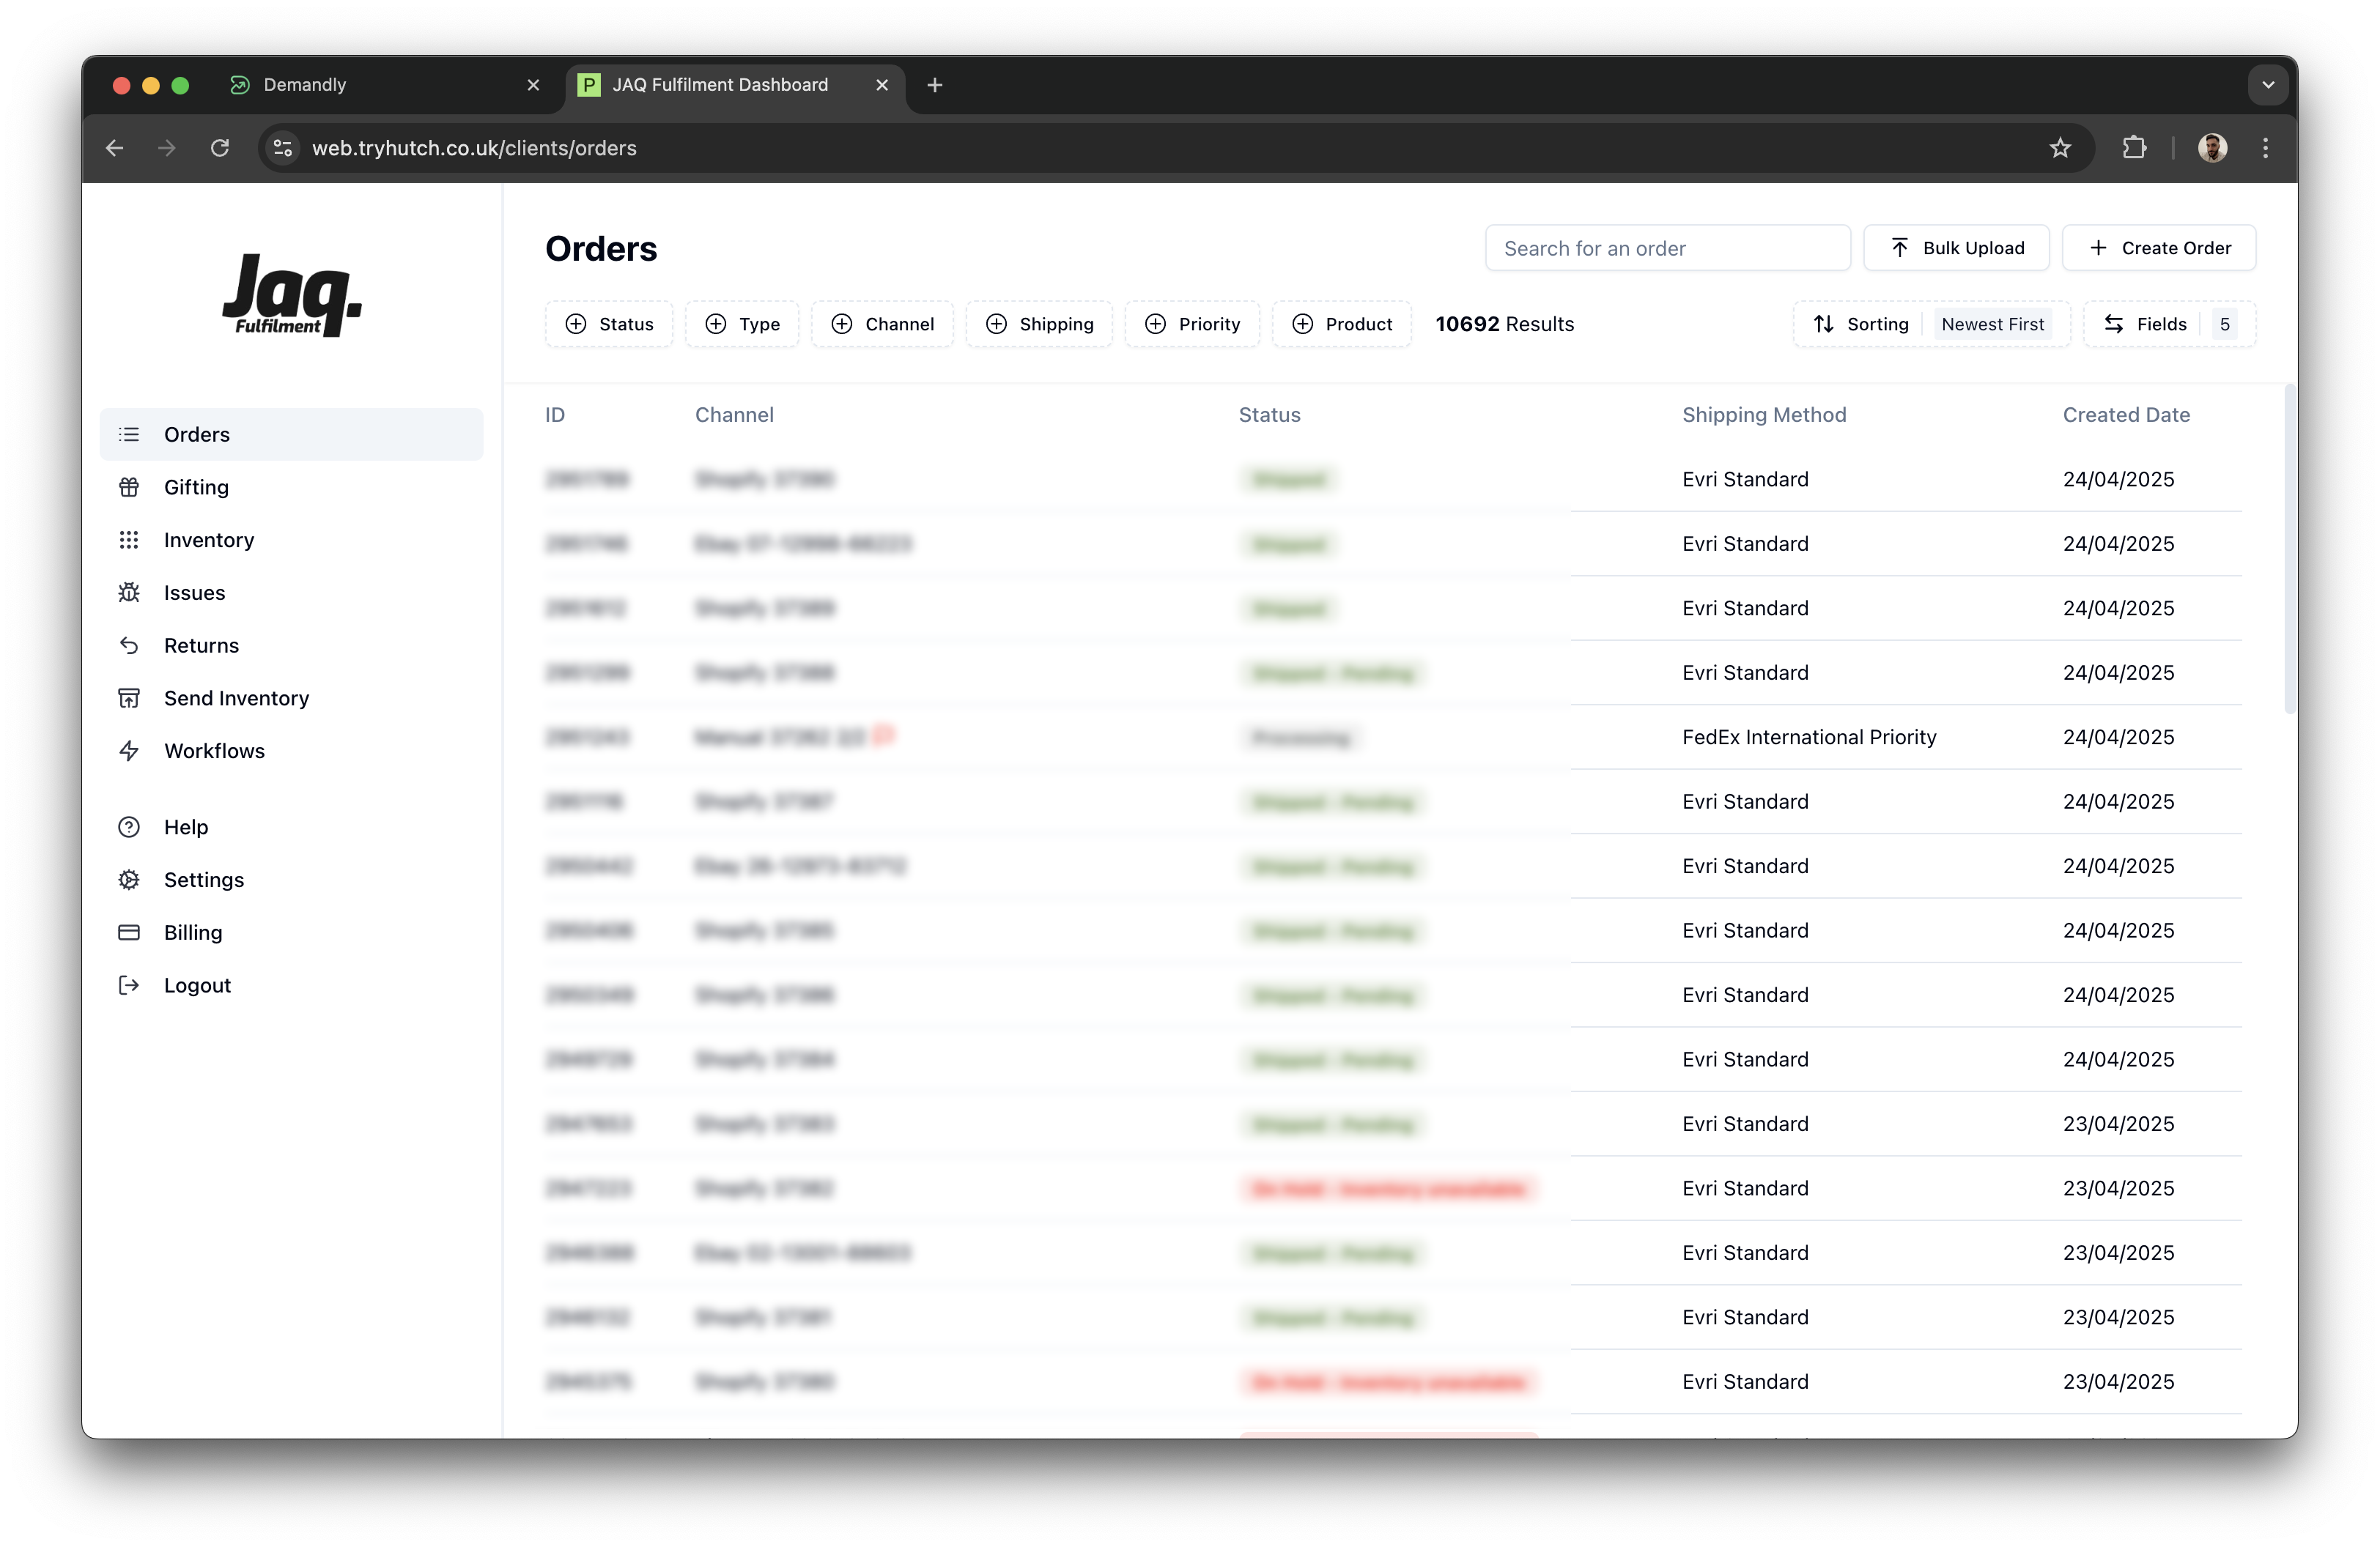
Task: Select Settings in the sidebar menu
Action: (x=204, y=880)
